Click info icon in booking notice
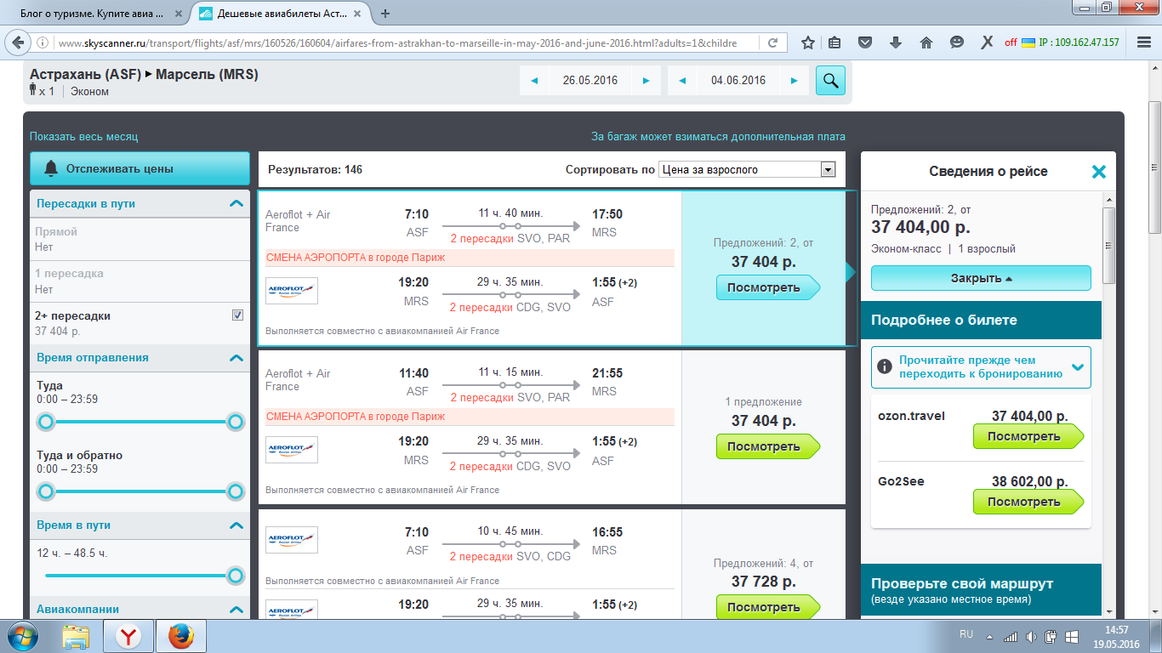Screen dimensions: 1162x653 point(885,367)
